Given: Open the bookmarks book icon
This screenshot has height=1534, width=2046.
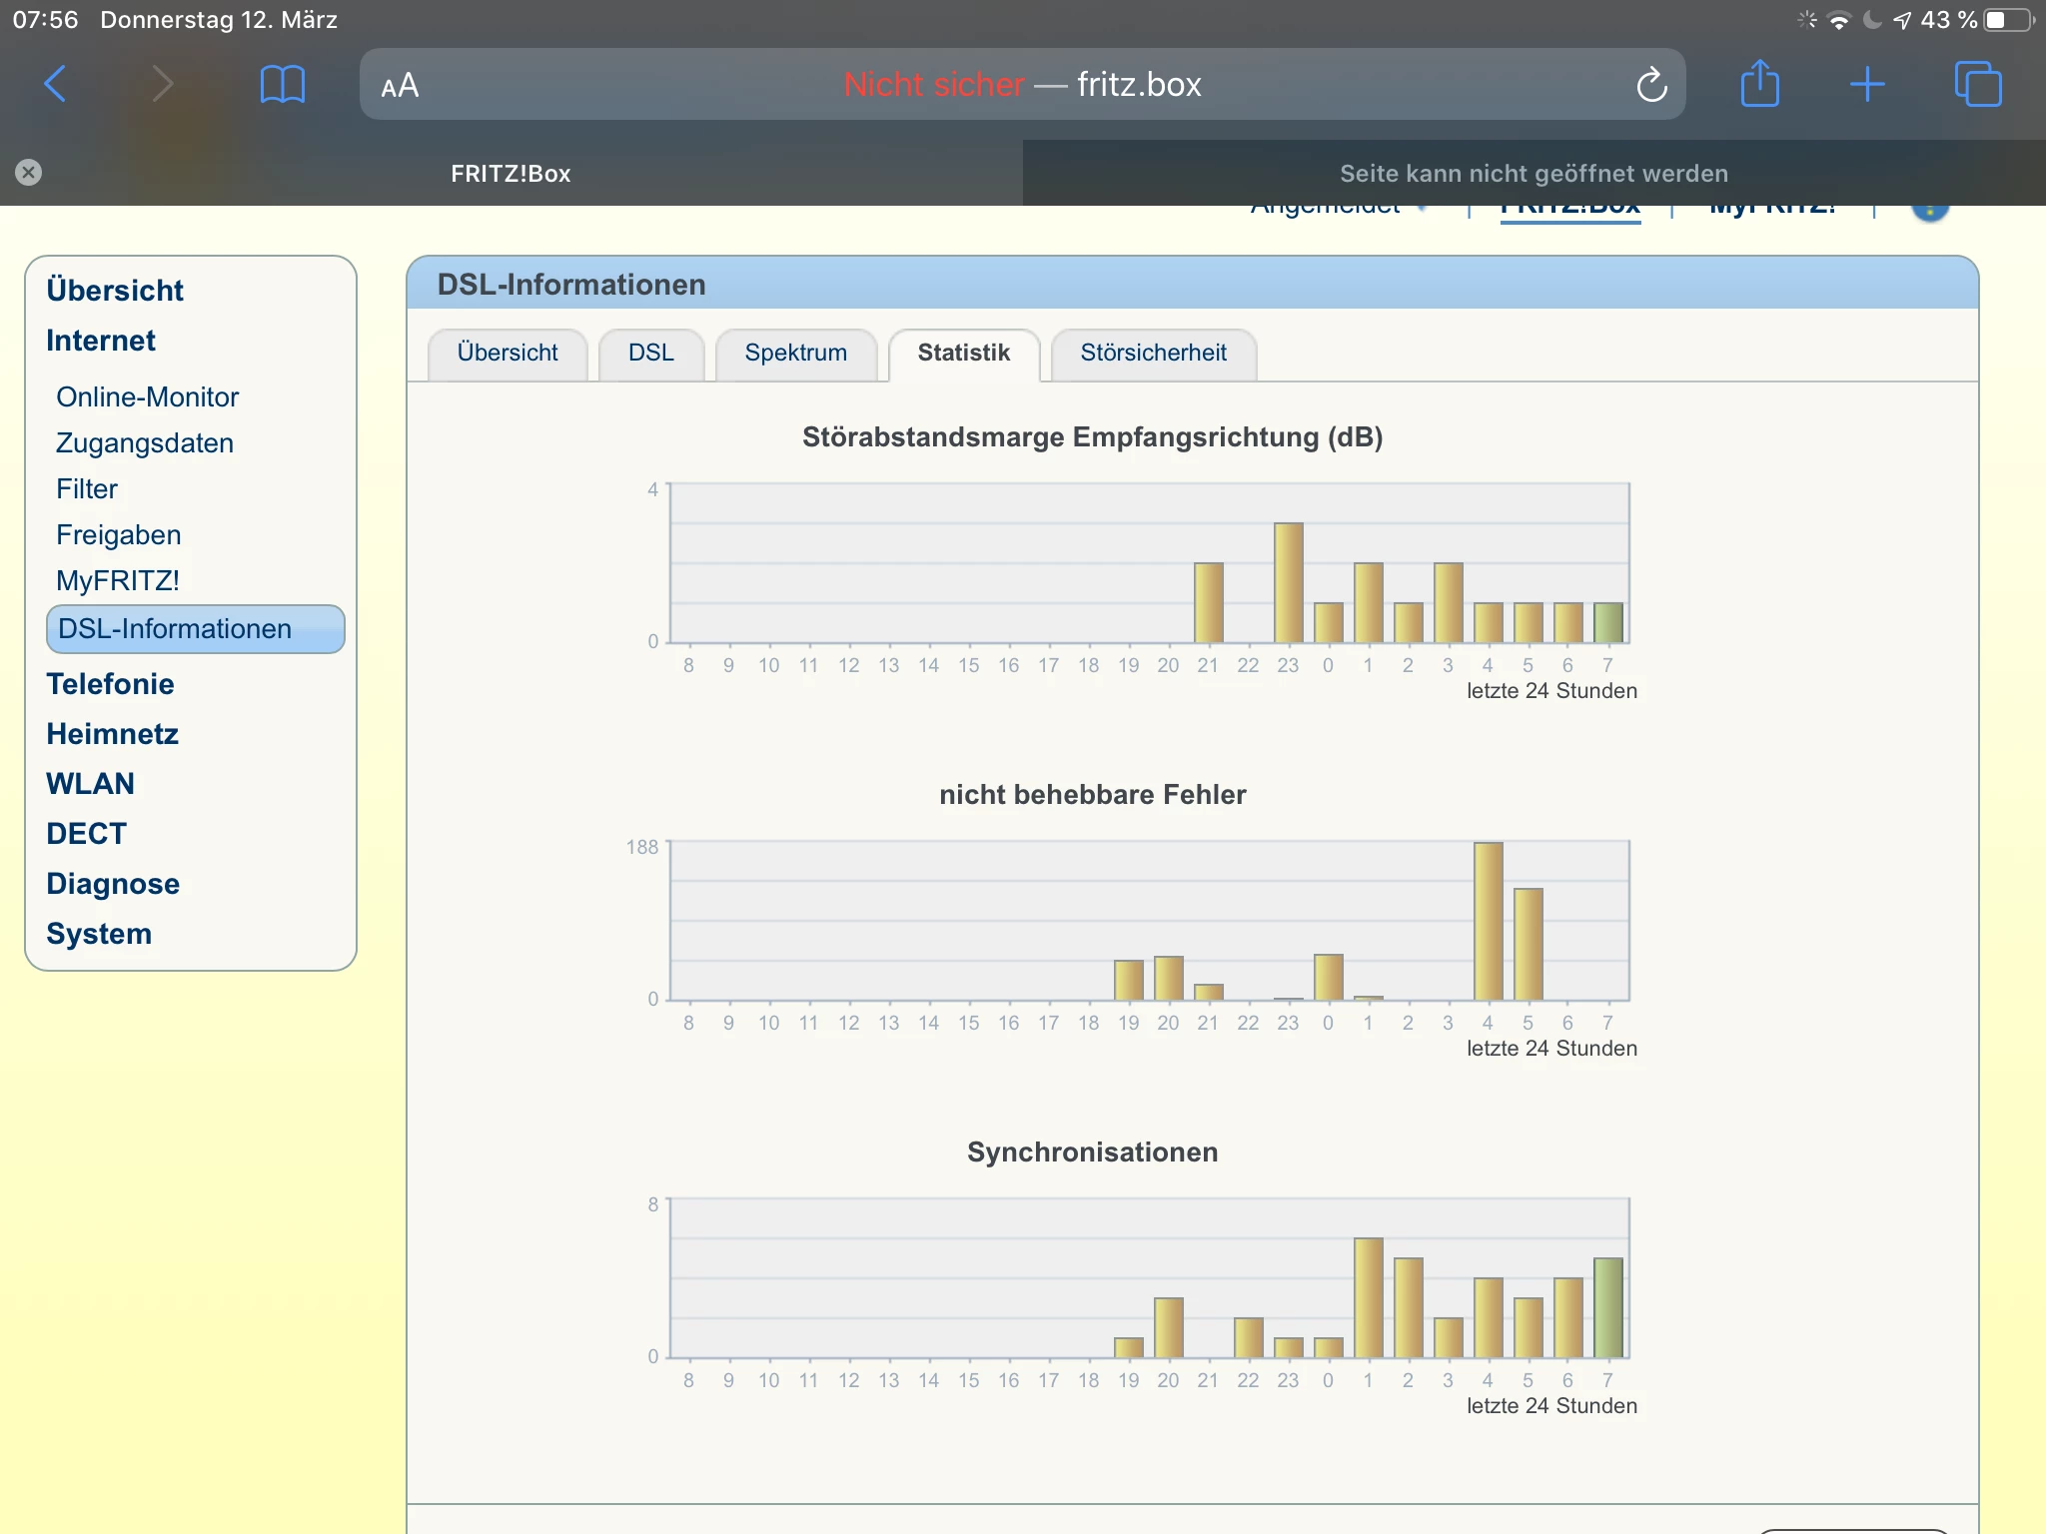Looking at the screenshot, I should pos(282,84).
